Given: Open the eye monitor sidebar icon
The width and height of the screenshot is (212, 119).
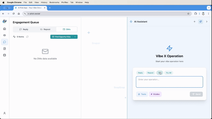Looking at the screenshot, I should click(x=5, y=35).
